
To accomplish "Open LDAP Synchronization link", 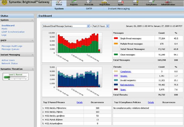I will click(13, 32).
